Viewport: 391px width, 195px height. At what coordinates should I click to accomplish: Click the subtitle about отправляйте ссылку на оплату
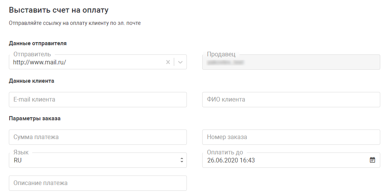coord(75,23)
